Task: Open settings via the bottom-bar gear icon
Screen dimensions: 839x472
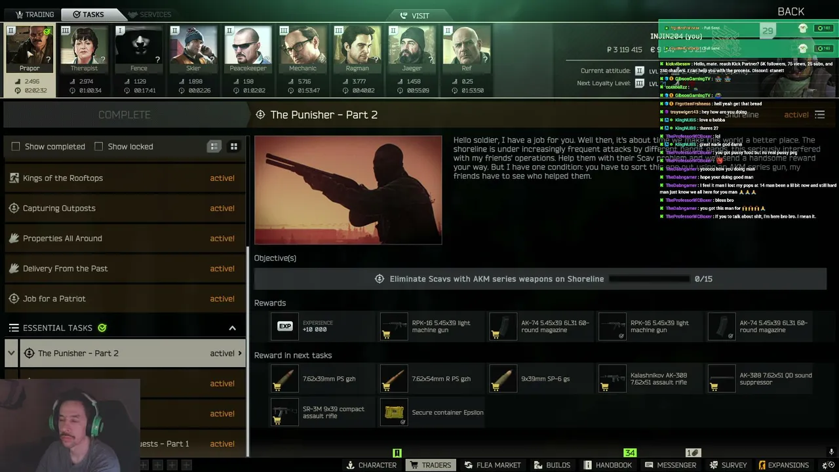Action: (x=828, y=465)
